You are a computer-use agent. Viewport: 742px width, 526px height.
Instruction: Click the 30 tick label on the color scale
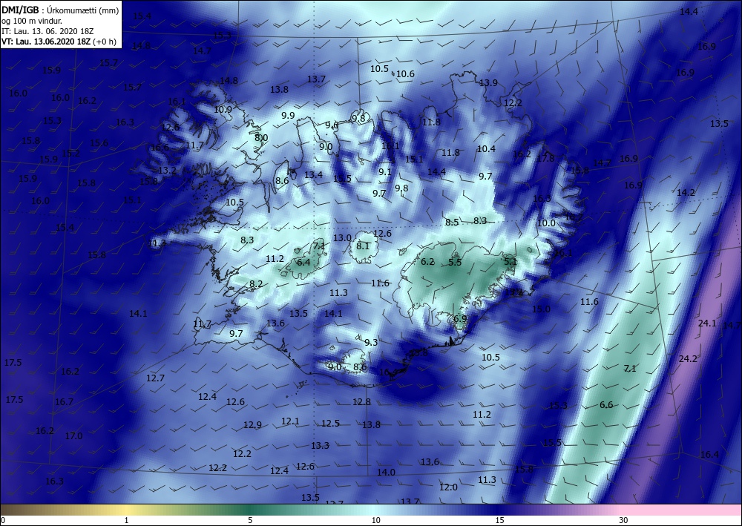click(624, 521)
